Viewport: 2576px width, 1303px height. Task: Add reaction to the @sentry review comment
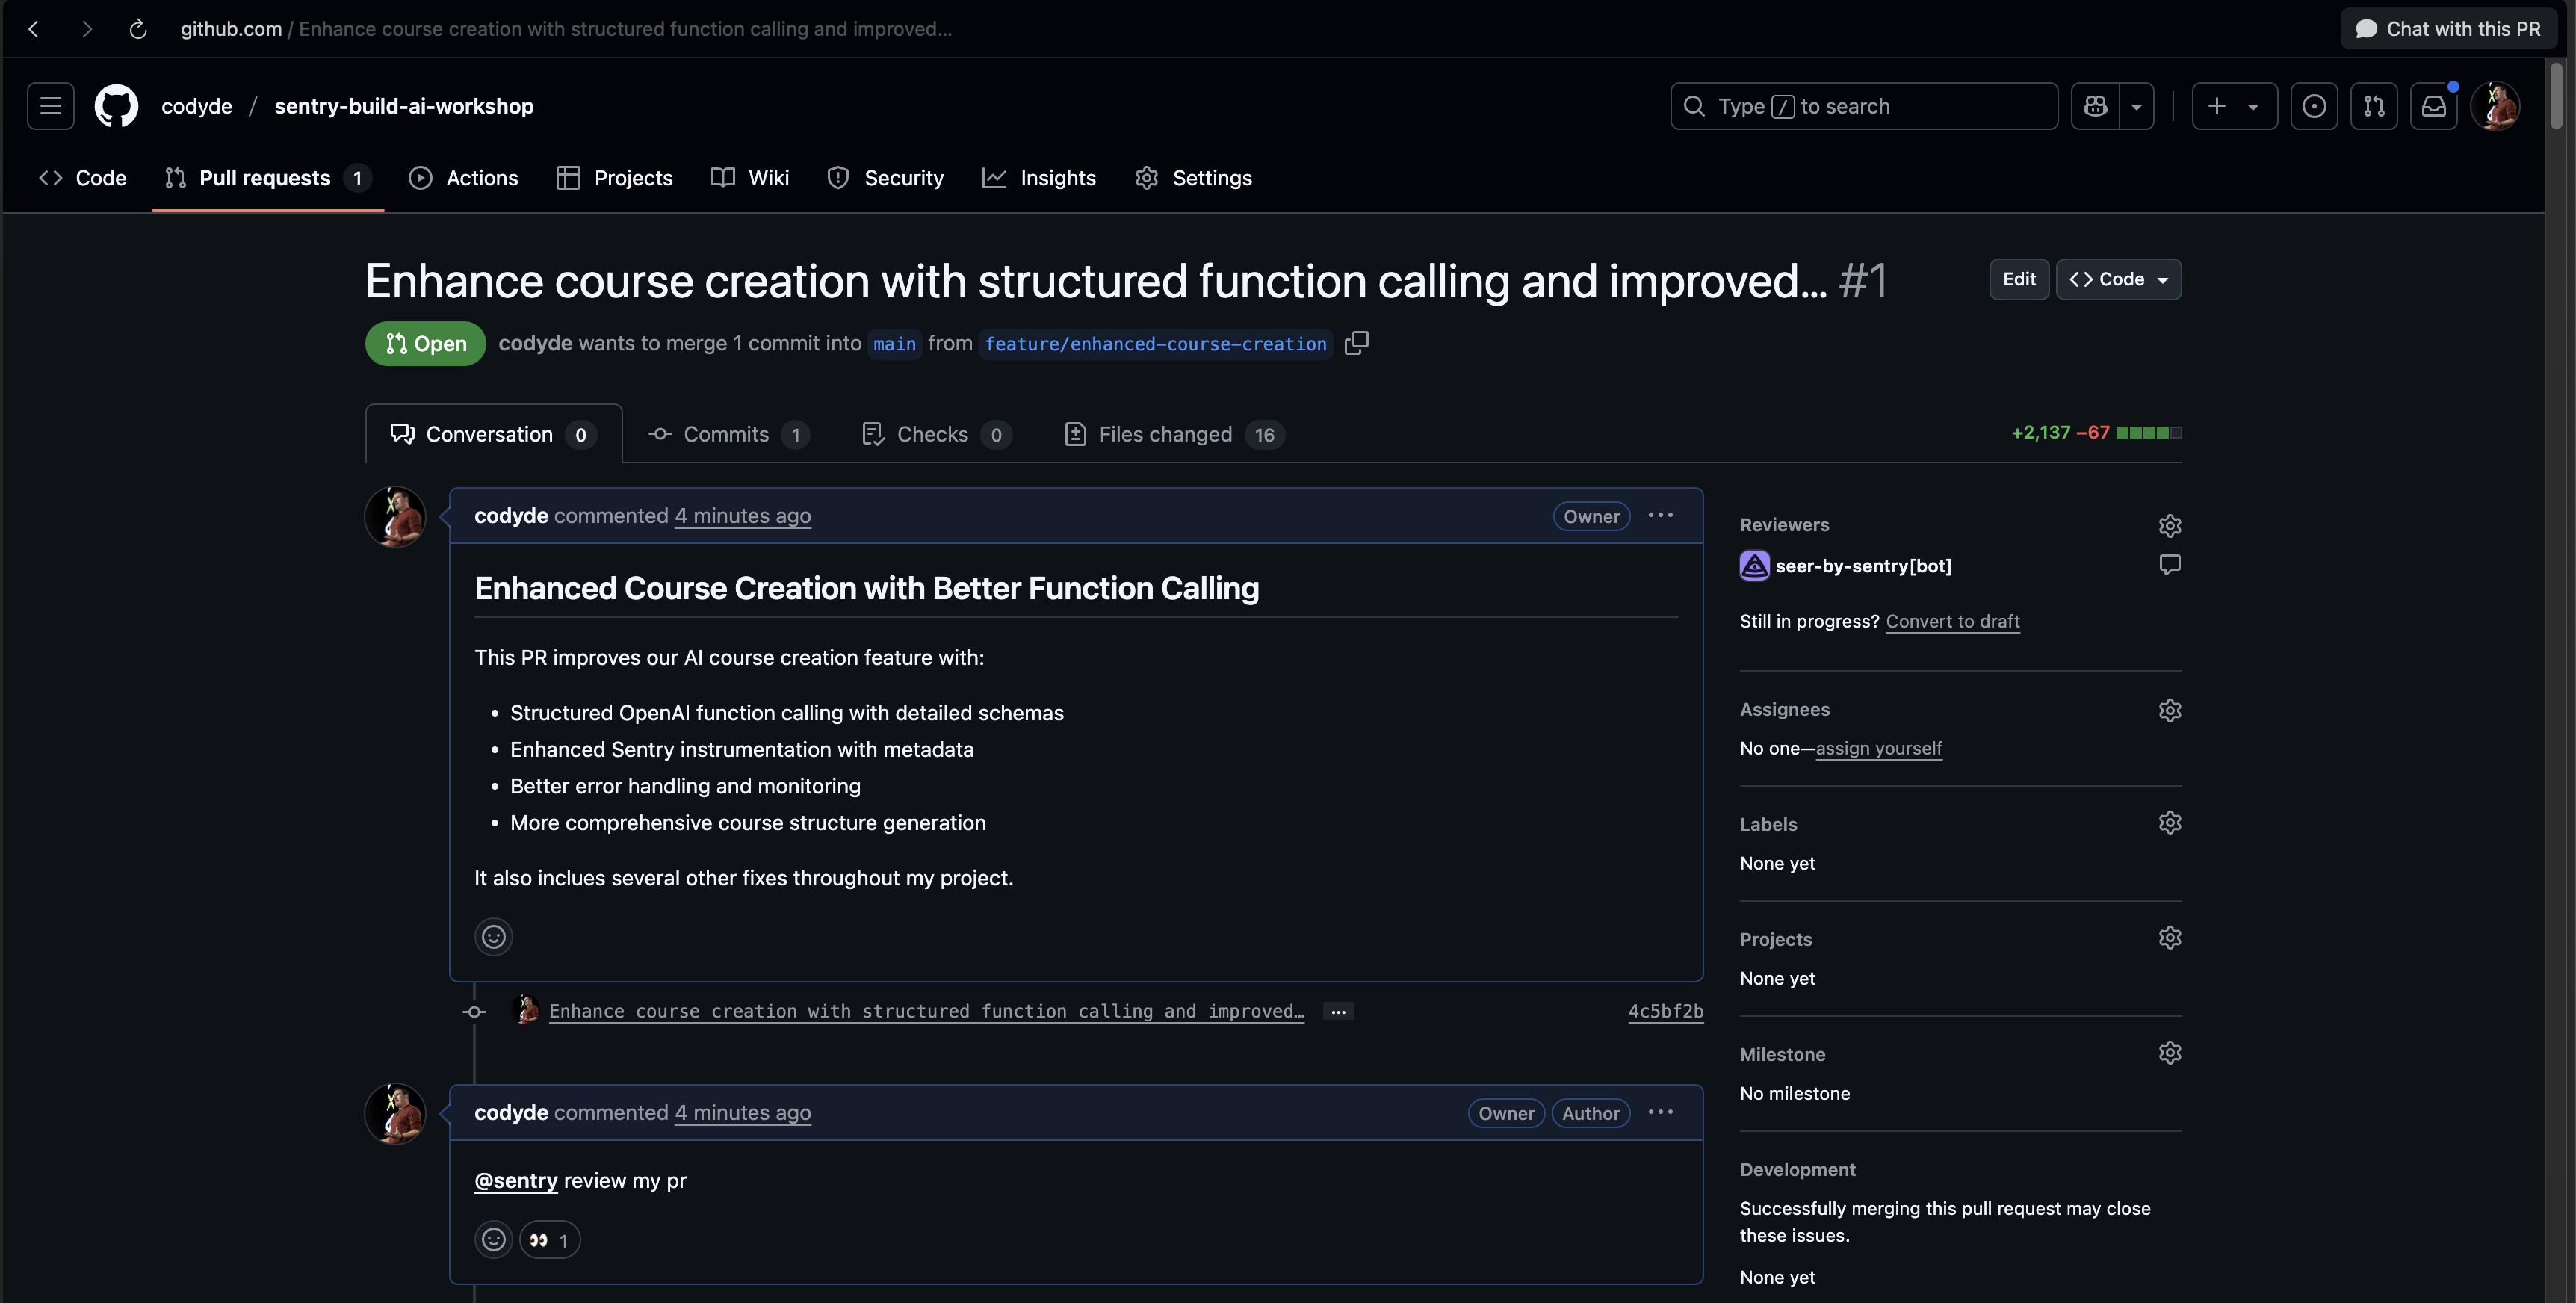pyautogui.click(x=493, y=1240)
